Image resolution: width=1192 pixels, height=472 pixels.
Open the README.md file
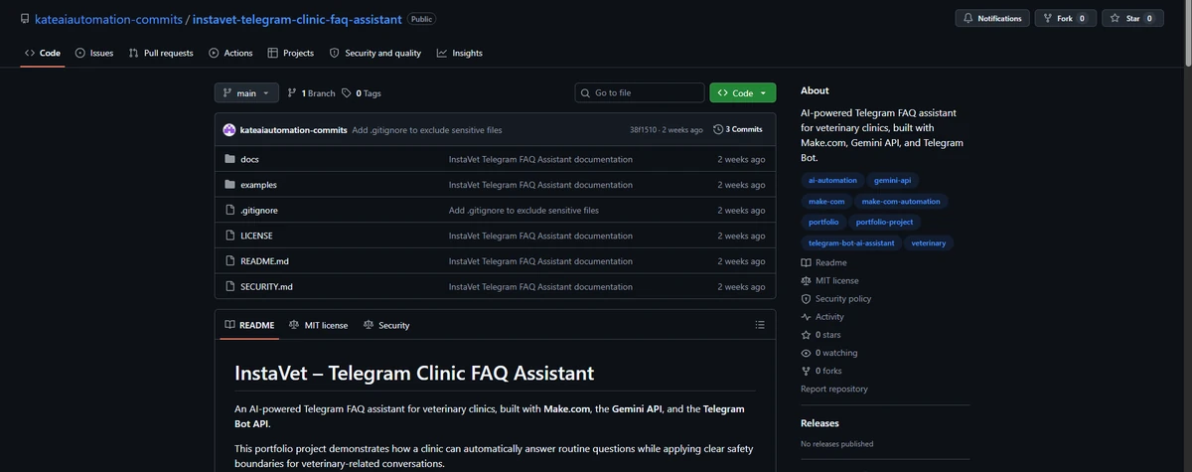point(264,261)
